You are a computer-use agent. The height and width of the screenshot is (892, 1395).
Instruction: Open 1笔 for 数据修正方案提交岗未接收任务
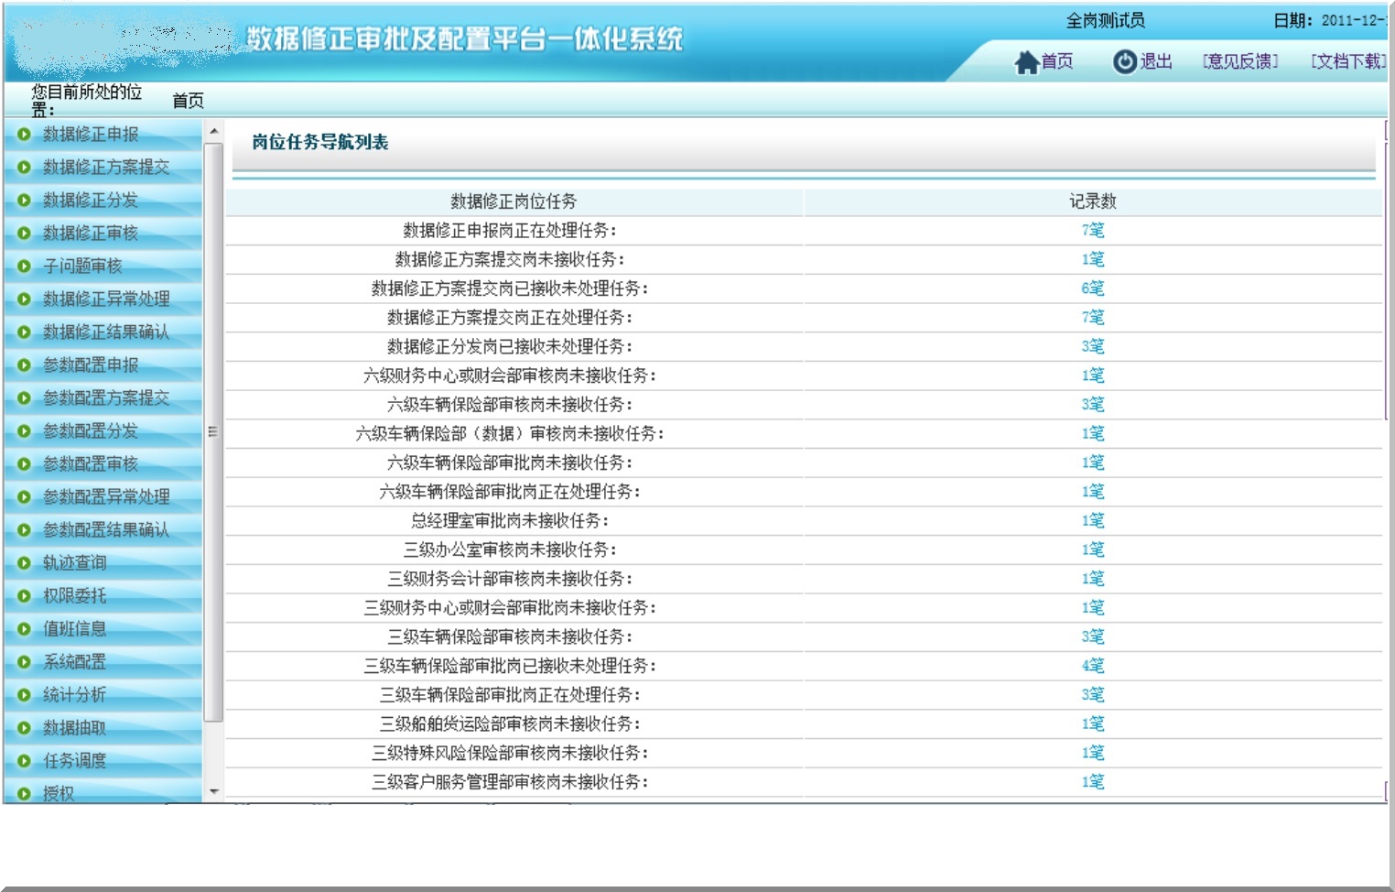click(x=1093, y=259)
